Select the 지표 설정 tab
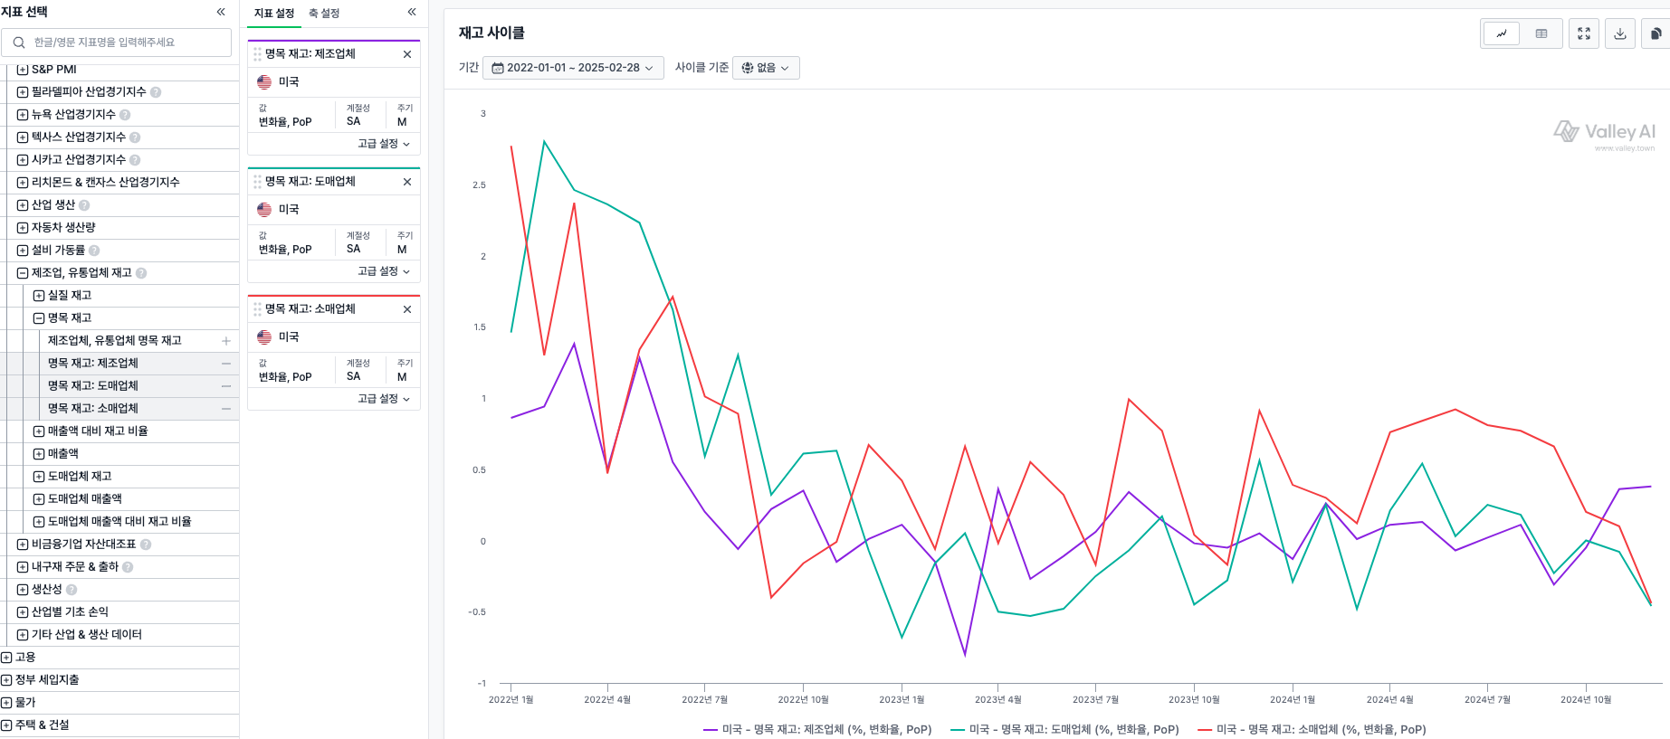1670x739 pixels. click(274, 14)
